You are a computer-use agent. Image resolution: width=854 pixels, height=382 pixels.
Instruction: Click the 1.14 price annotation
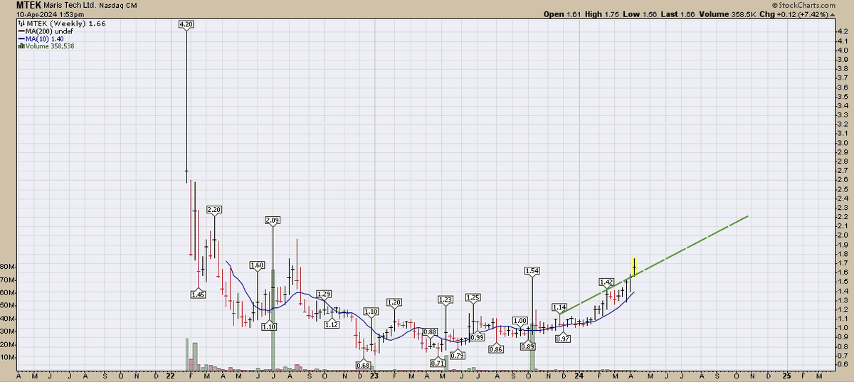coord(559,307)
